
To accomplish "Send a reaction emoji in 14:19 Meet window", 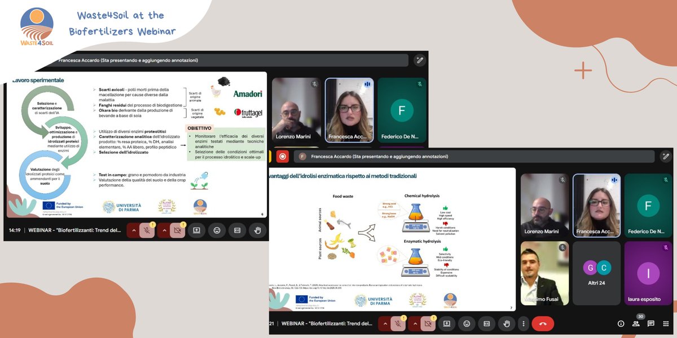I will 217,230.
